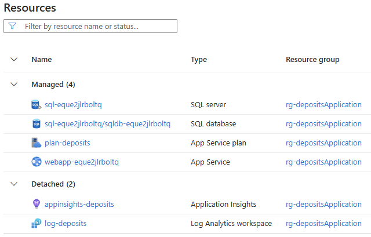Click the 'Log Analytics workspace' type cell
Image resolution: width=371 pixels, height=237 pixels.
click(231, 224)
